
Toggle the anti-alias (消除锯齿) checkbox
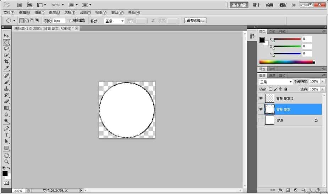click(x=70, y=21)
